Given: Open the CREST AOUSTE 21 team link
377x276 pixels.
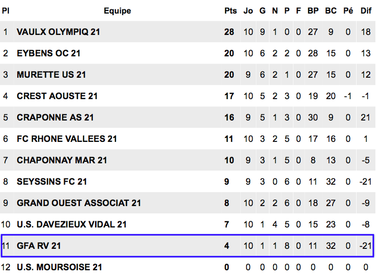Looking at the screenshot, I should click(x=57, y=96).
